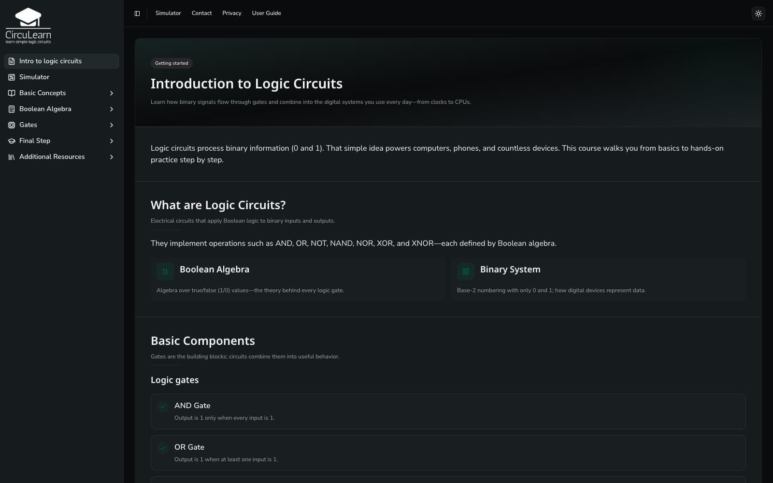The image size is (773, 483).
Task: Click the checkmark icon on AND Gate
Action: tap(163, 406)
